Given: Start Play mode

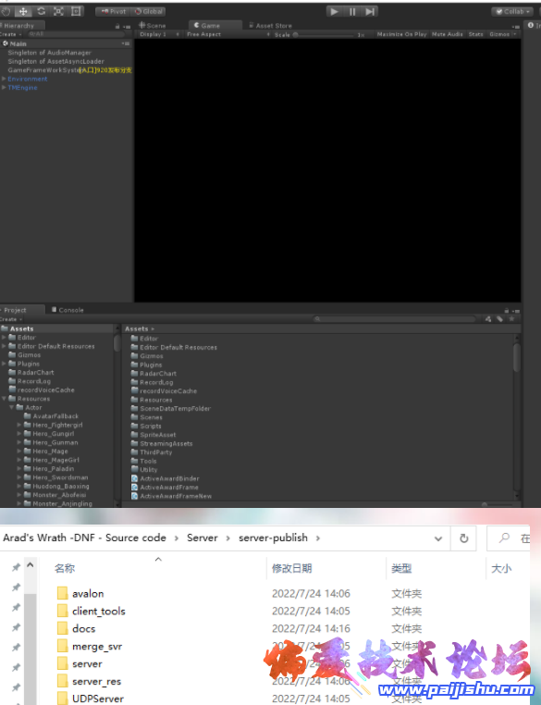Looking at the screenshot, I should [x=334, y=11].
